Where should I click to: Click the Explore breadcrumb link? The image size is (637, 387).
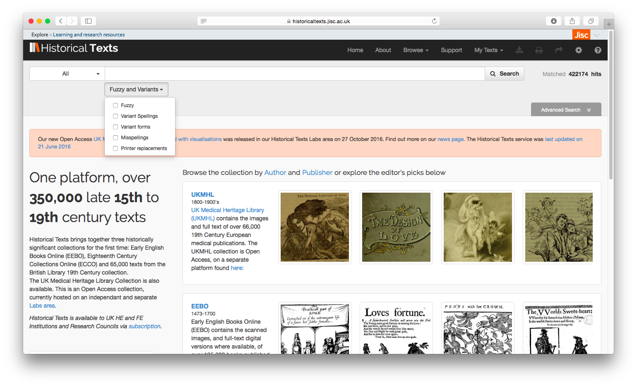(40, 35)
